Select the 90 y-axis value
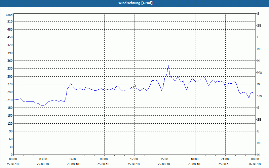 click(11, 131)
